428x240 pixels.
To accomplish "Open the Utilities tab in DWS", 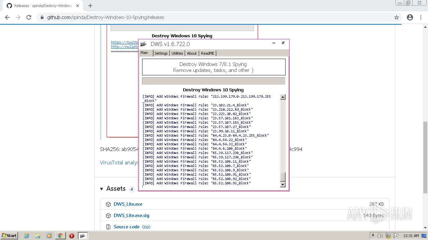I will (x=177, y=53).
